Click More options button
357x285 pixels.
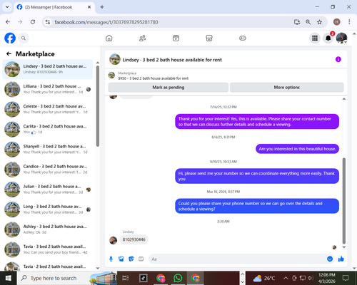pyautogui.click(x=287, y=87)
